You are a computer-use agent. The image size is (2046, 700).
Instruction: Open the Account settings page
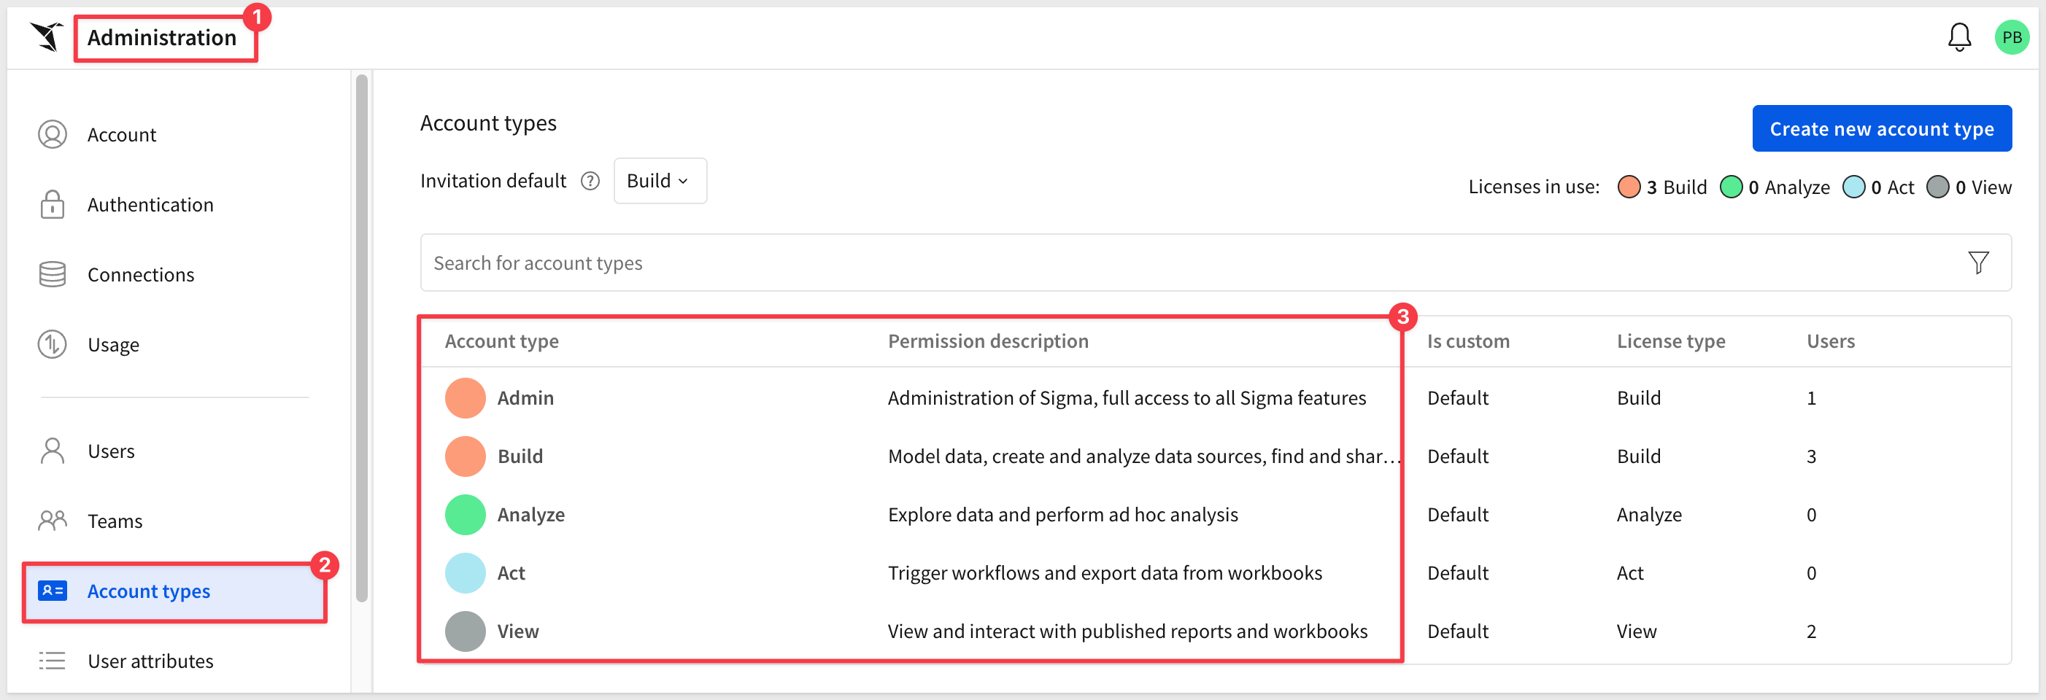(x=122, y=135)
